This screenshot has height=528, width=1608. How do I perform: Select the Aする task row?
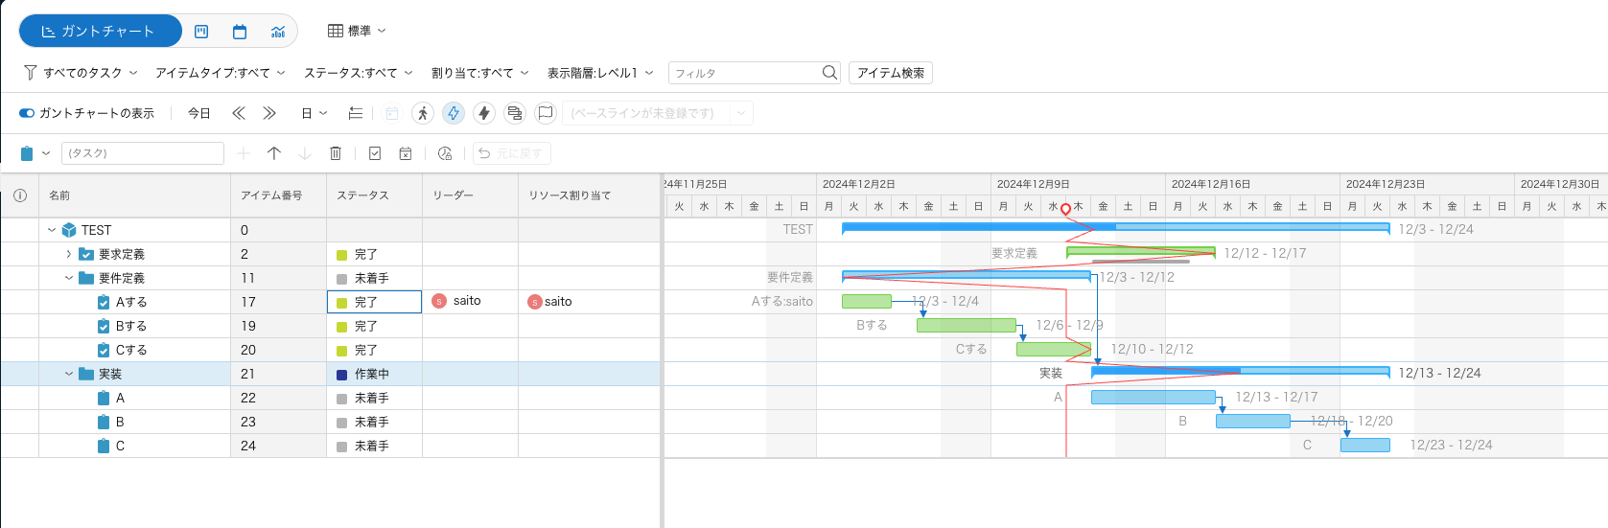[x=330, y=302]
